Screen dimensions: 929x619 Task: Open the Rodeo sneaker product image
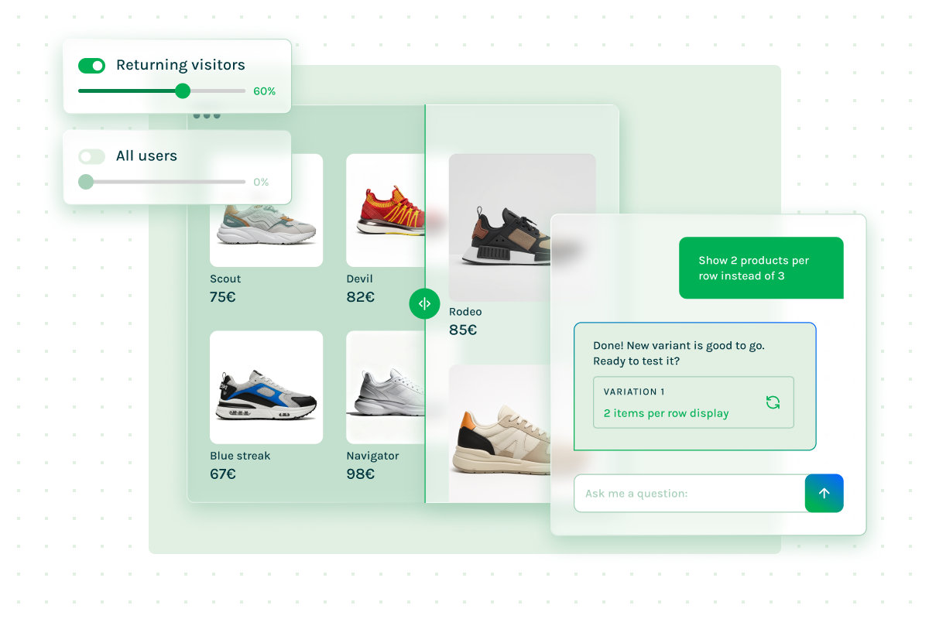(x=523, y=227)
